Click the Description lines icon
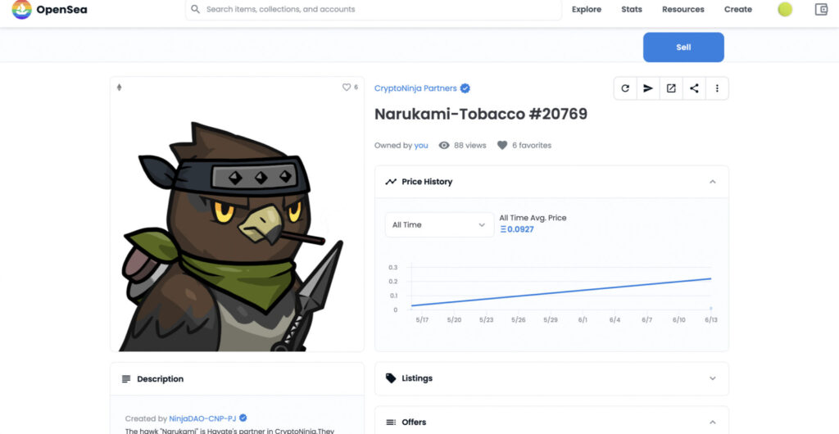 [x=126, y=379]
